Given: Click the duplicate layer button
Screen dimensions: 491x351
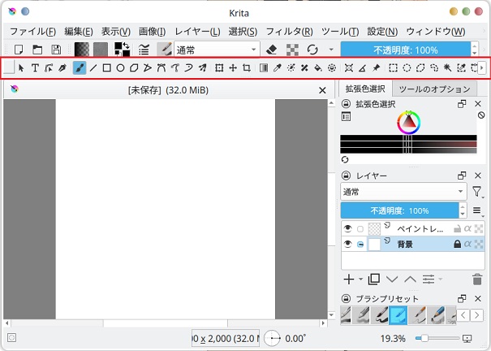Looking at the screenshot, I should pyautogui.click(x=373, y=279).
